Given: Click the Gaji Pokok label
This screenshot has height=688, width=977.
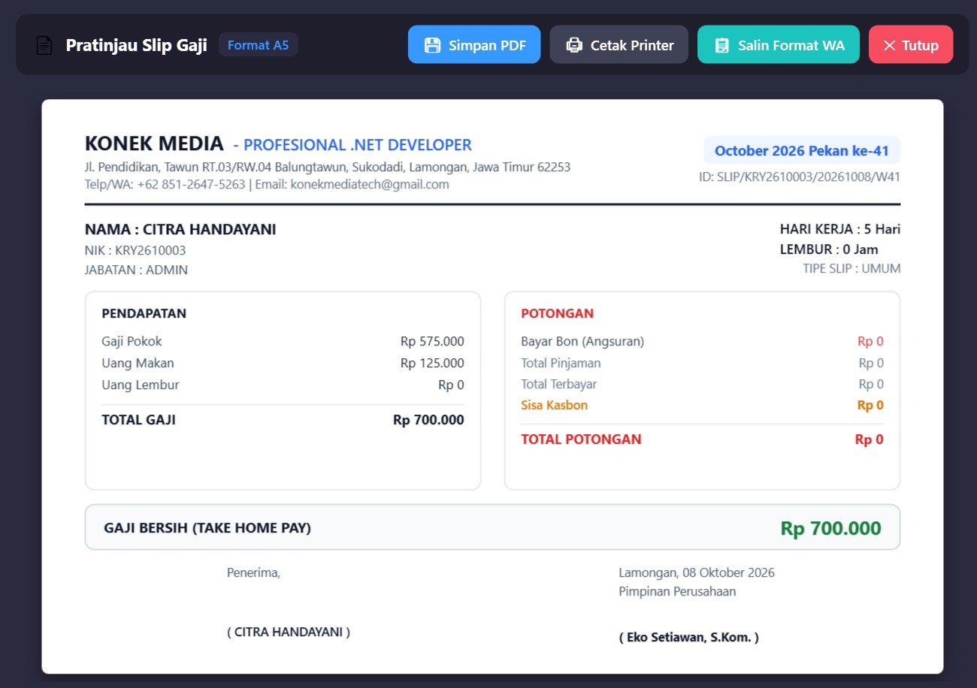Looking at the screenshot, I should [x=132, y=341].
